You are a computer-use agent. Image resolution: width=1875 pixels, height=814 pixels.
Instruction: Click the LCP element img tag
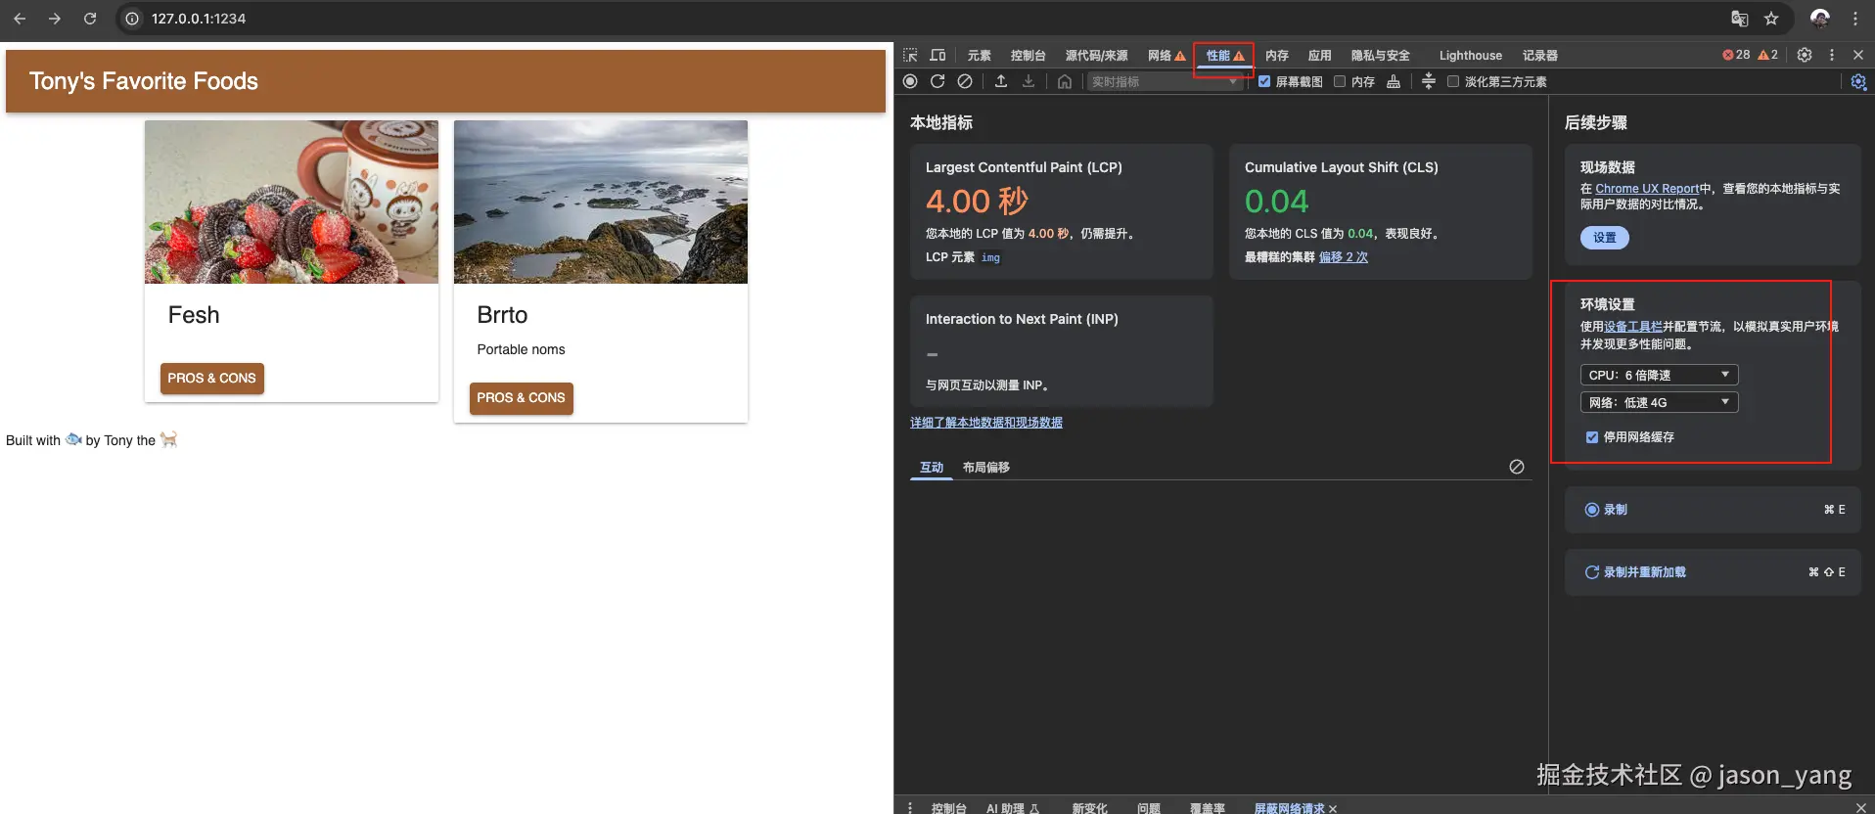click(990, 258)
